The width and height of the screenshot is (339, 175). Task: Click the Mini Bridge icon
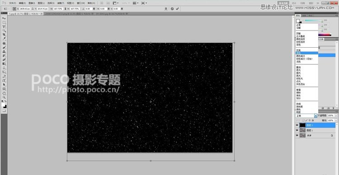(x=108, y=3)
